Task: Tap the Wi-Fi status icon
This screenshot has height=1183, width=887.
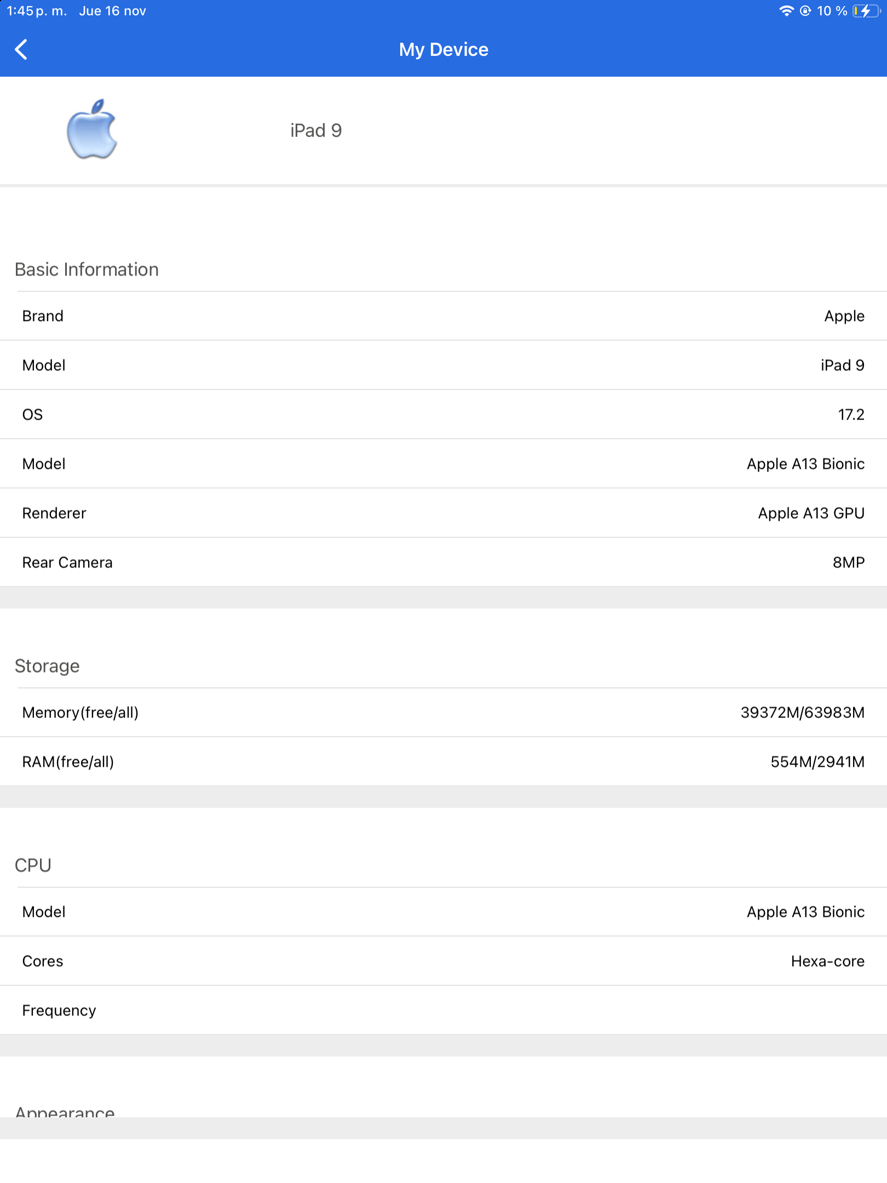Action: click(x=786, y=11)
